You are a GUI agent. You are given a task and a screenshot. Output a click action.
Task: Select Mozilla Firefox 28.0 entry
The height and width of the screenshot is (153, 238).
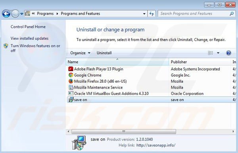click(x=100, y=81)
